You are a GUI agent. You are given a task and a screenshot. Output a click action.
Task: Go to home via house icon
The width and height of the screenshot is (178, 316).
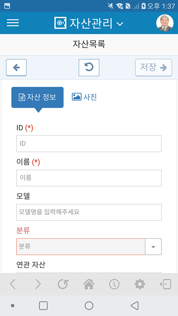tap(89, 284)
